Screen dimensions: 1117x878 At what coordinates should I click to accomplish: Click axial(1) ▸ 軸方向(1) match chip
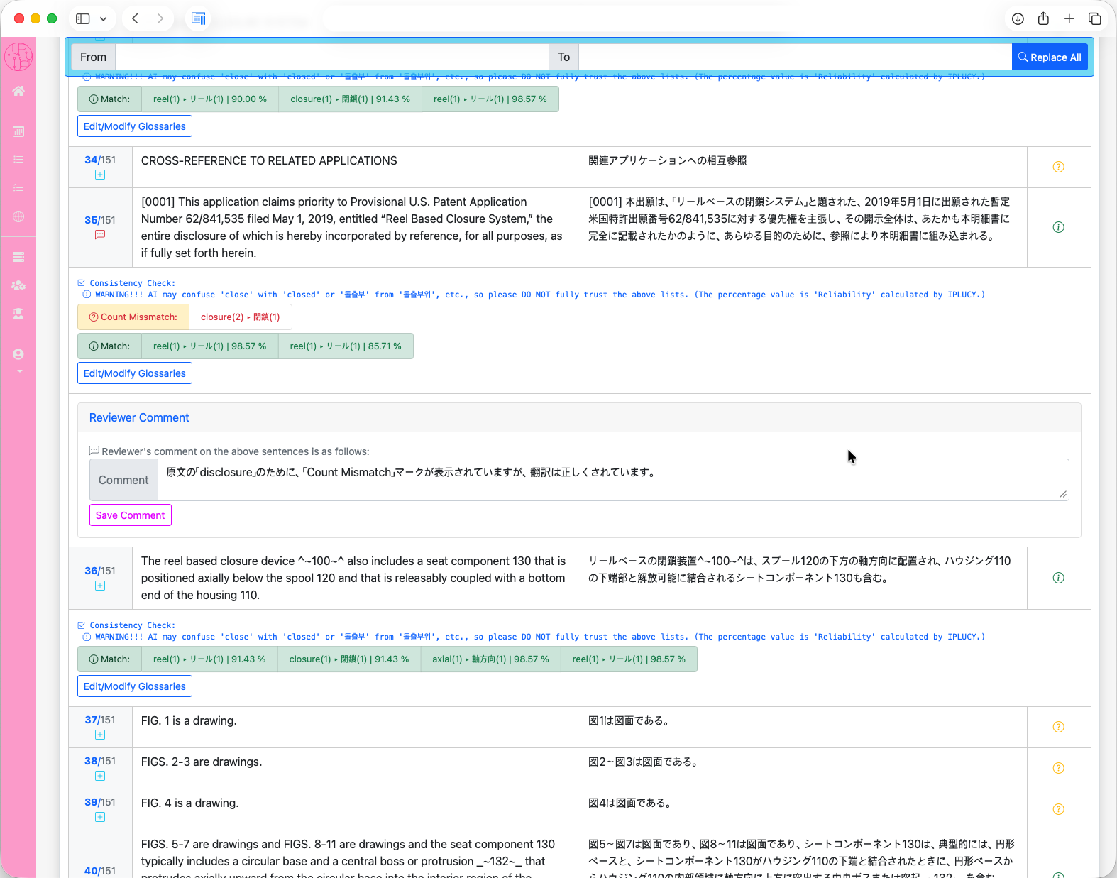[x=490, y=659]
